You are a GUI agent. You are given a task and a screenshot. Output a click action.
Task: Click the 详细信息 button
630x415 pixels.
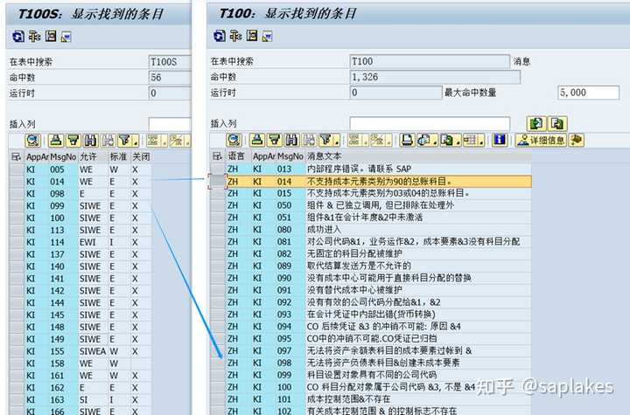pos(542,140)
